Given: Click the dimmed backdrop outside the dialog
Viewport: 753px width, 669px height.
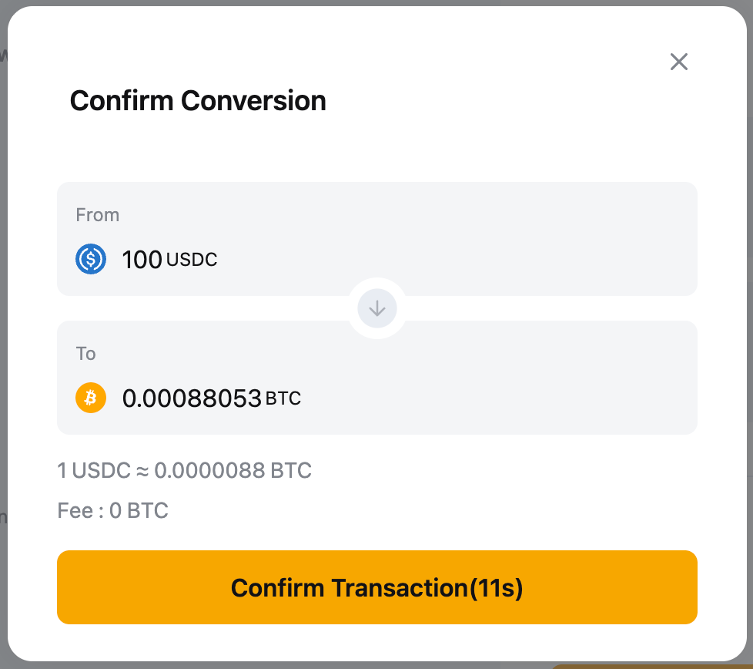Looking at the screenshot, I should [3, 308].
